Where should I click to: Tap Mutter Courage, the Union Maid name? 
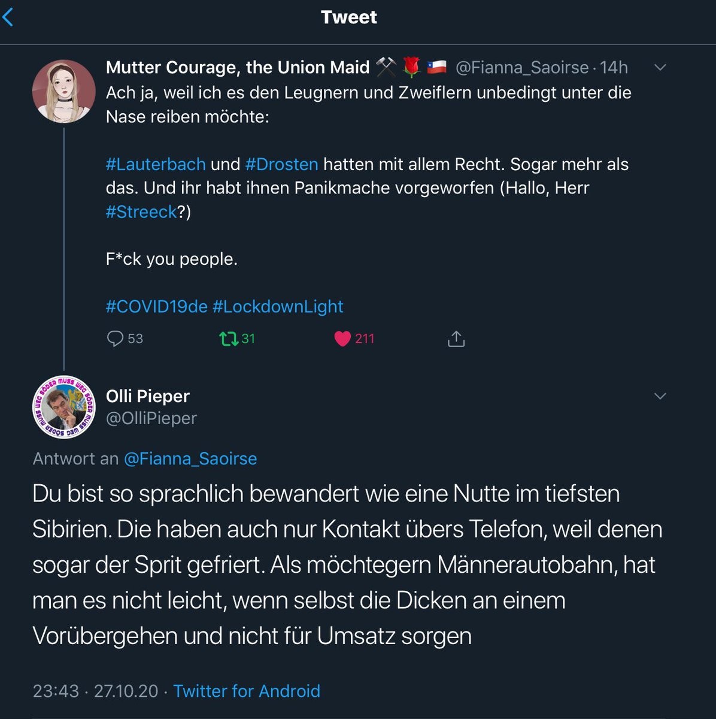pos(238,68)
